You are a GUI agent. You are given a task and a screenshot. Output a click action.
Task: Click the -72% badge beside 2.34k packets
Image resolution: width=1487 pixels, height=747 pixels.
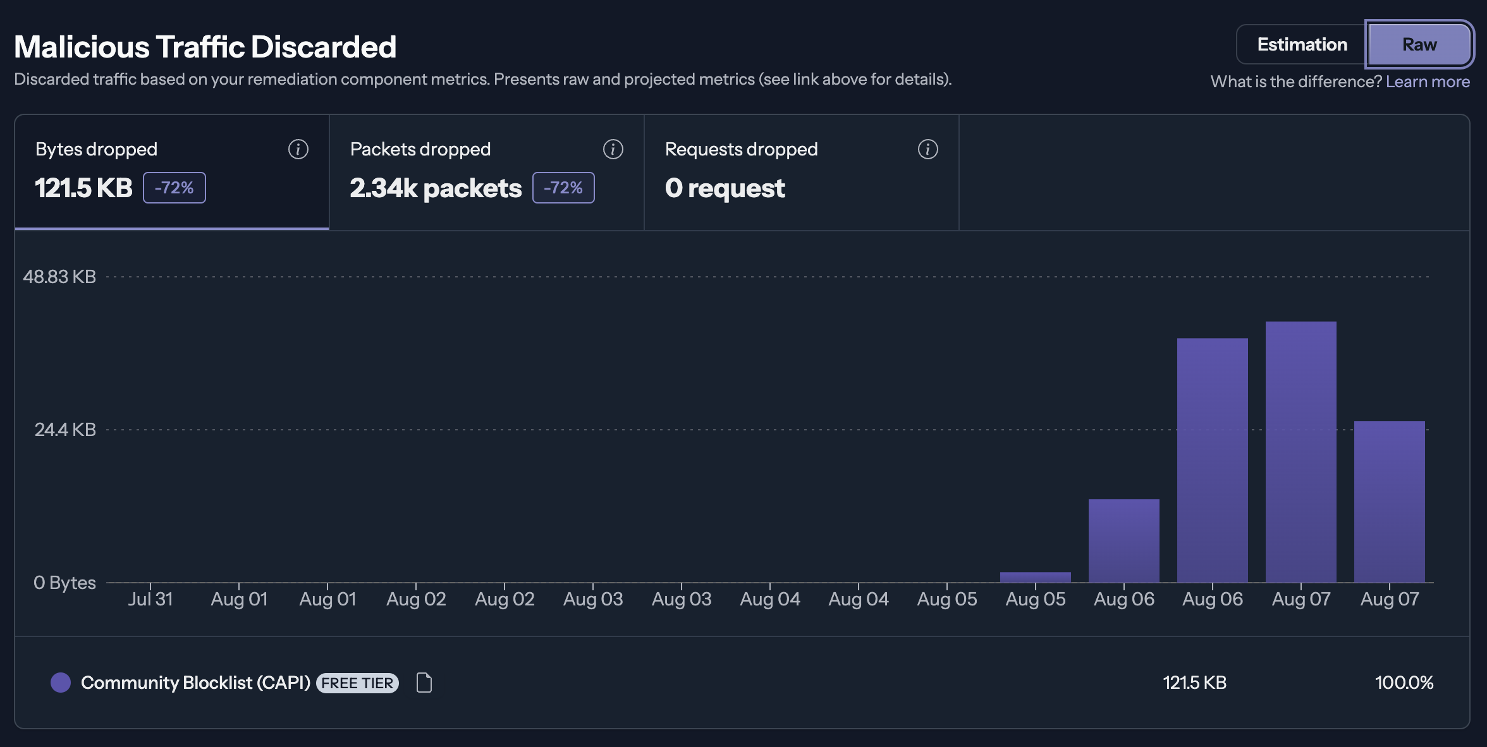(x=563, y=188)
